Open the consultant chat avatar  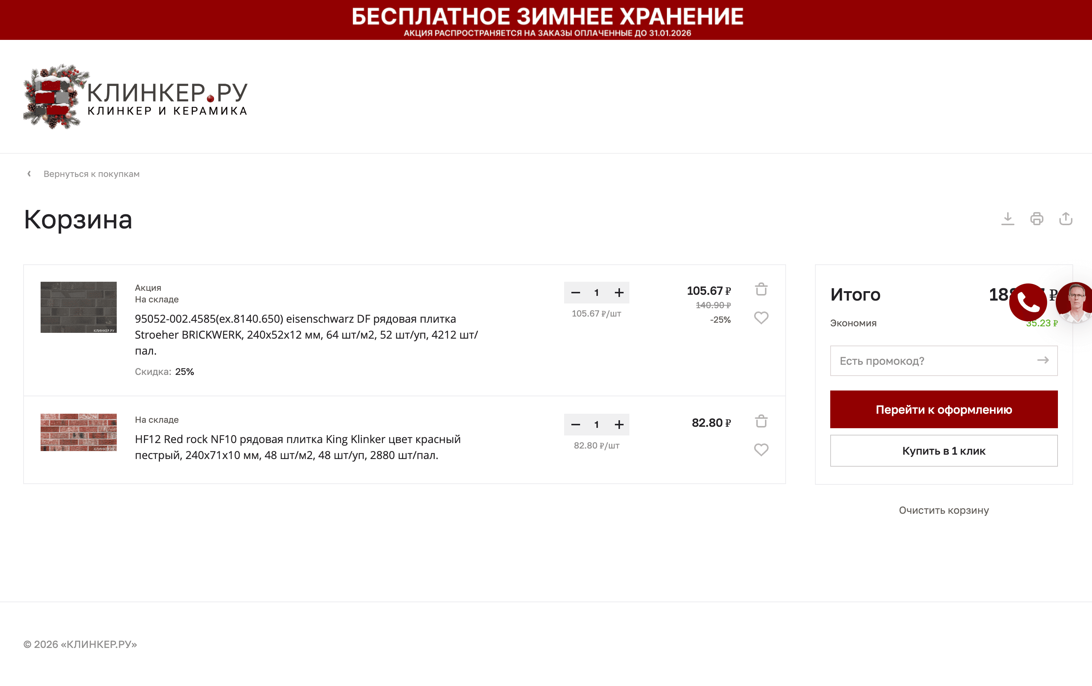[x=1075, y=302]
